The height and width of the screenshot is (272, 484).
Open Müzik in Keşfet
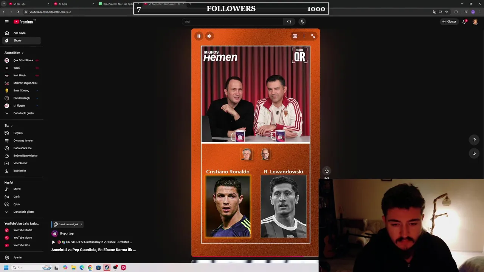point(22,189)
